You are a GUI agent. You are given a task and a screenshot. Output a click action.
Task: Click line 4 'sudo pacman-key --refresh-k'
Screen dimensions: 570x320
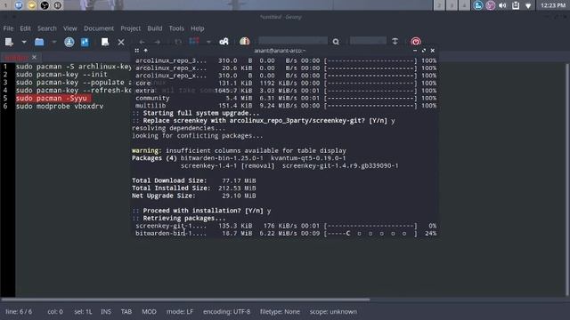(73, 91)
